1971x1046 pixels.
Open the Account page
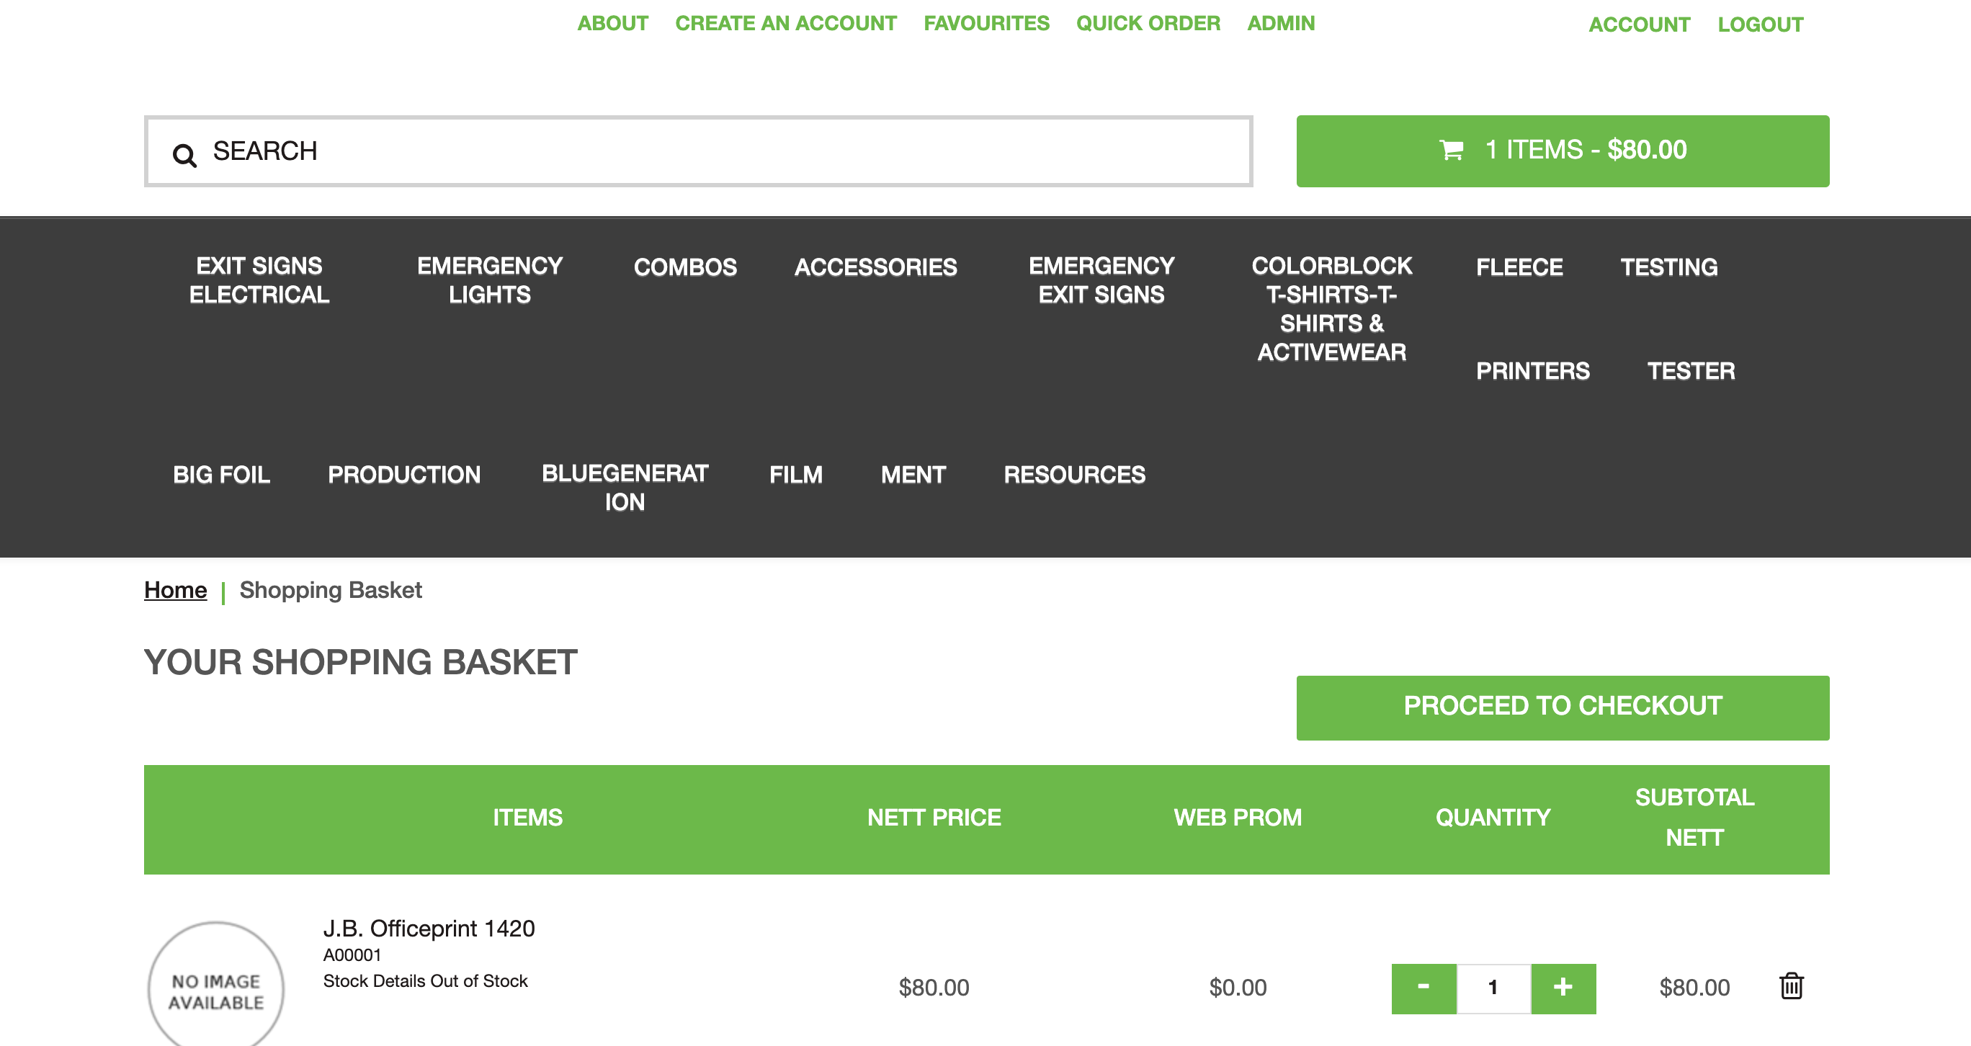1639,24
